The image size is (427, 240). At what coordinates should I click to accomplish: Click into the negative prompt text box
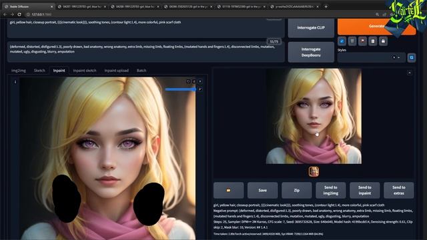click(x=146, y=52)
